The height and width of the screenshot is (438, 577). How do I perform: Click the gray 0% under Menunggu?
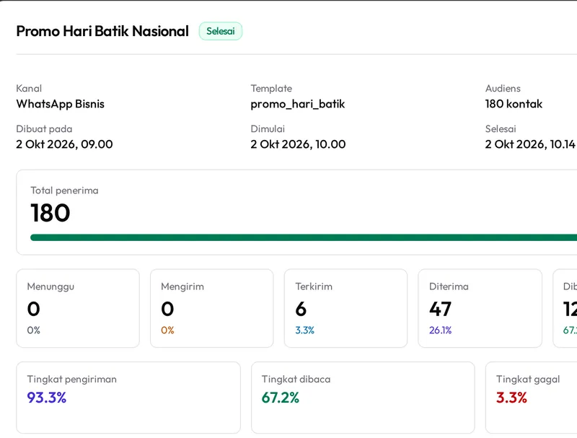[x=33, y=330]
